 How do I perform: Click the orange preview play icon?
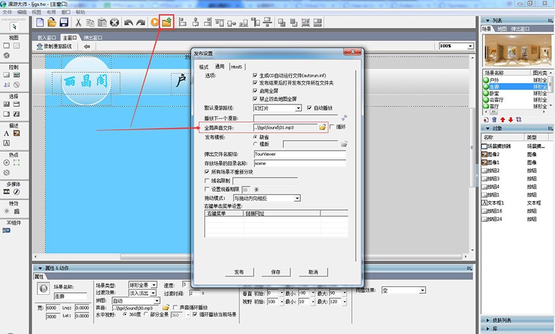click(155, 22)
